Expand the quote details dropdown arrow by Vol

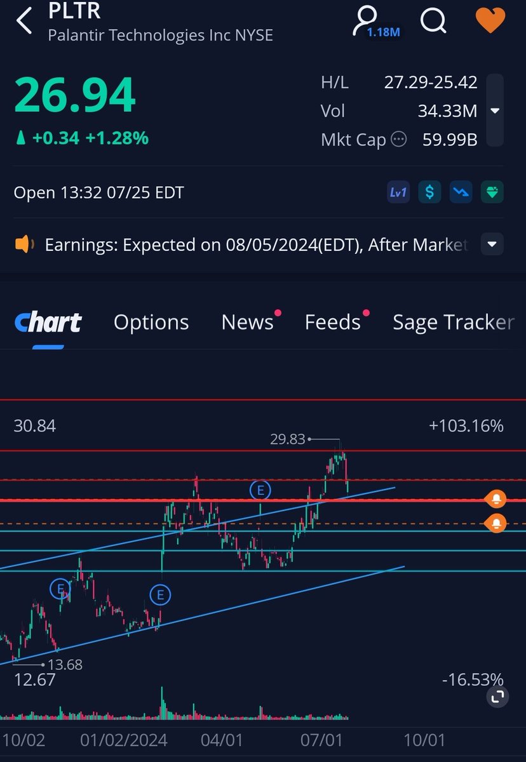pos(496,111)
